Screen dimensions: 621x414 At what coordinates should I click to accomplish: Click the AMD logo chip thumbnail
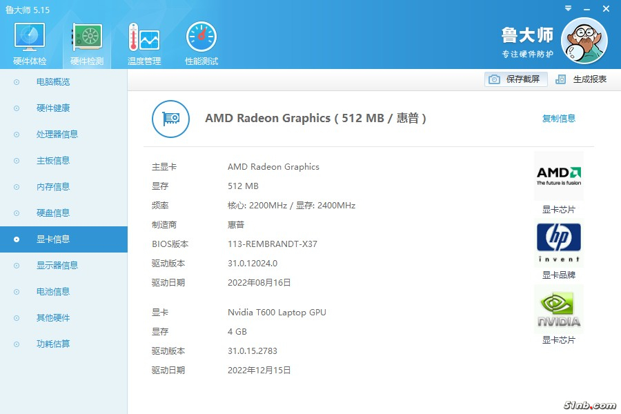(x=559, y=176)
